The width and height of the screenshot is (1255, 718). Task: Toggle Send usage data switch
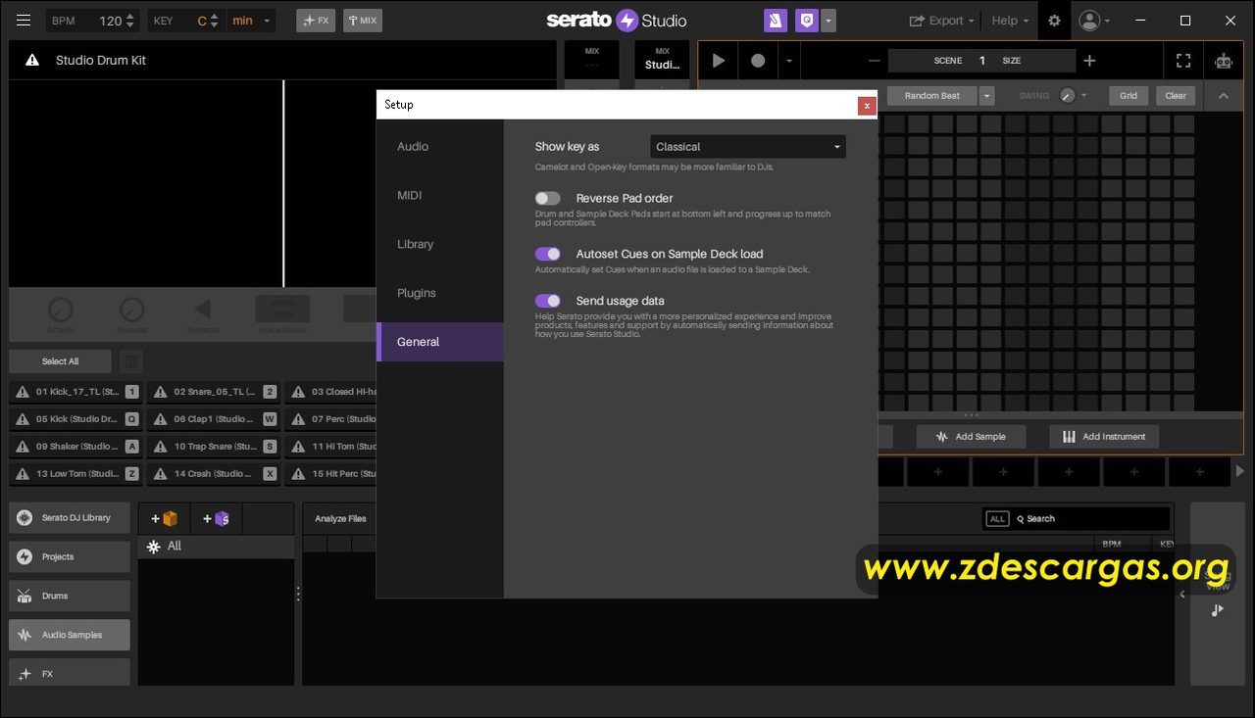tap(548, 301)
